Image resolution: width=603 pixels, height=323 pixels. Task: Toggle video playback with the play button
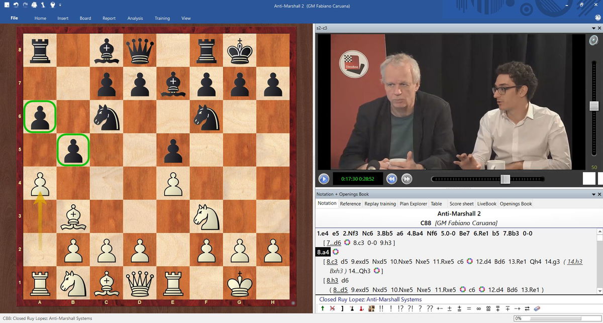(x=324, y=179)
